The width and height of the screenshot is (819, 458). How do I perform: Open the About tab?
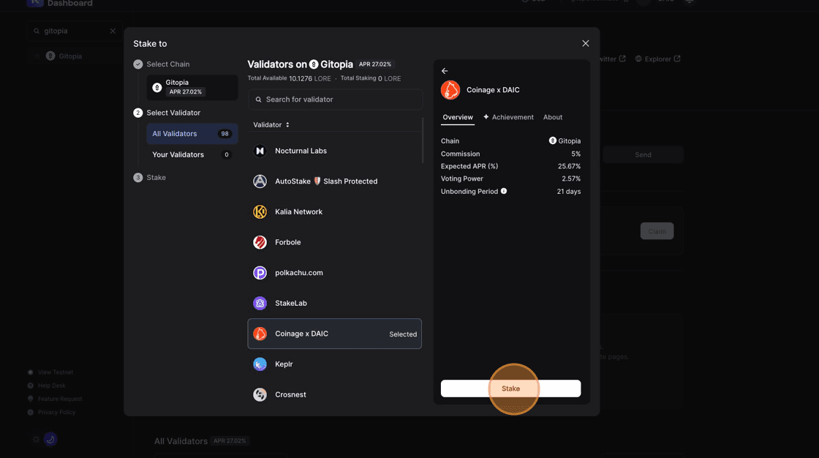(x=553, y=117)
